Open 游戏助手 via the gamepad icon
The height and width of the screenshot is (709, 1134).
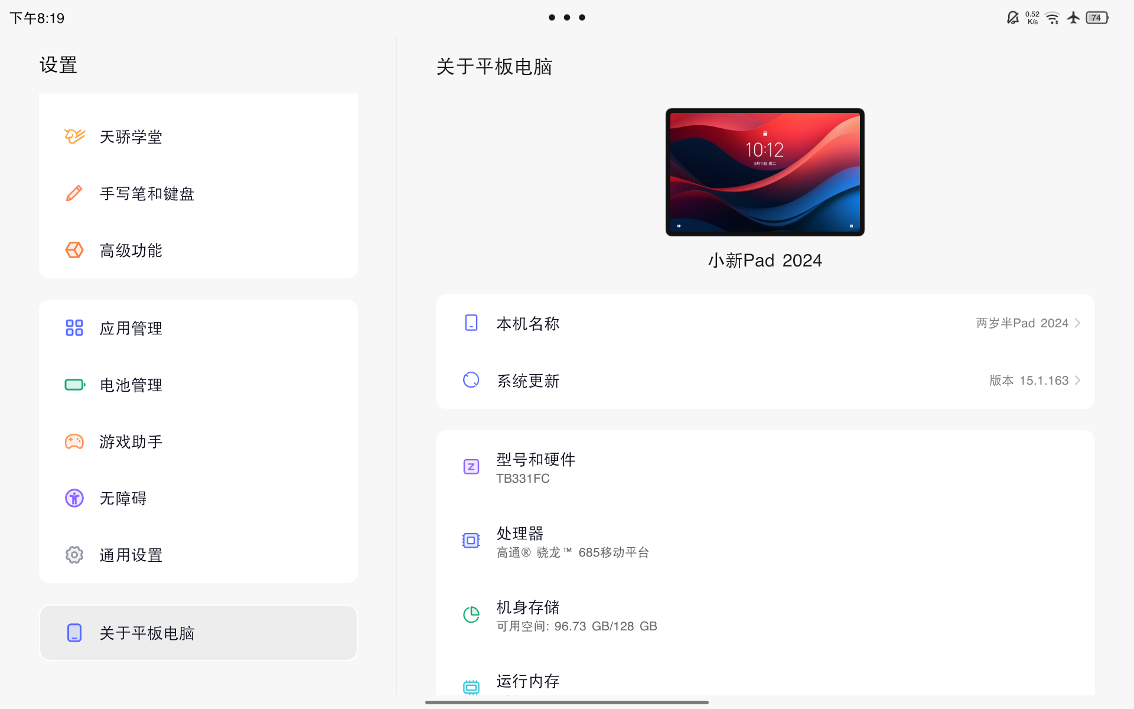pos(74,441)
